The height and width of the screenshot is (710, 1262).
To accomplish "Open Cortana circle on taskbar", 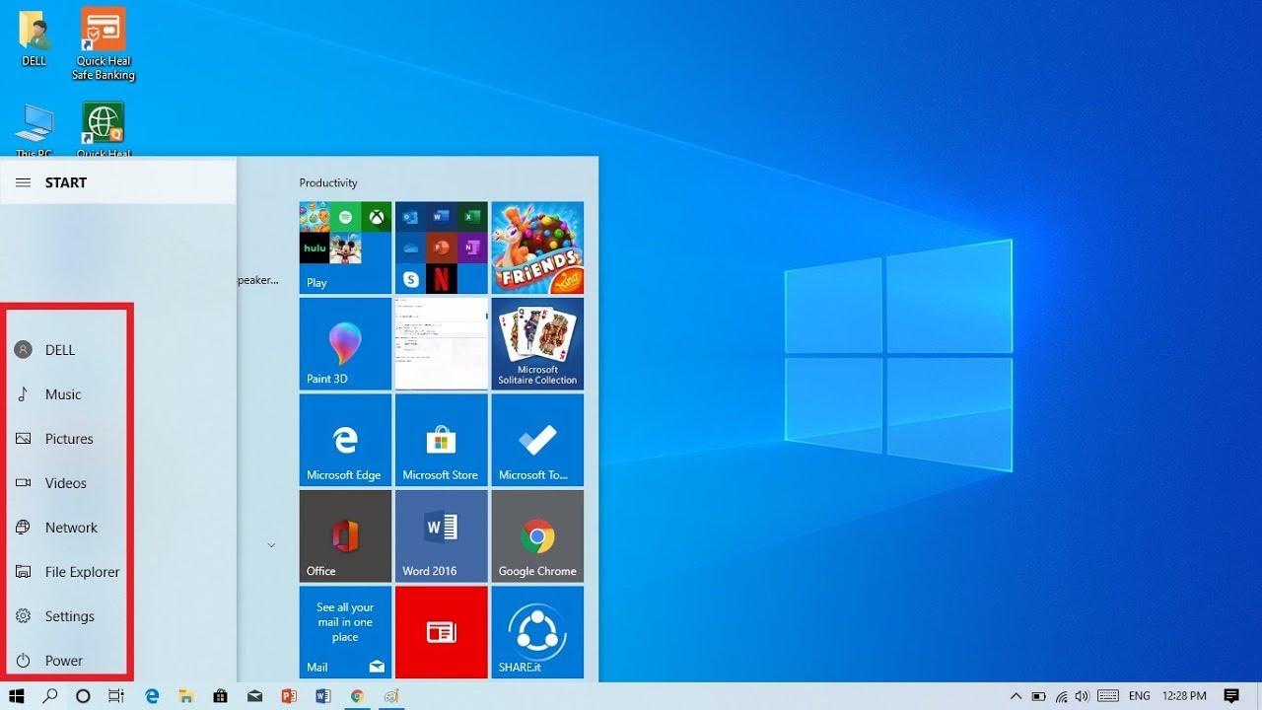I will pyautogui.click(x=83, y=696).
